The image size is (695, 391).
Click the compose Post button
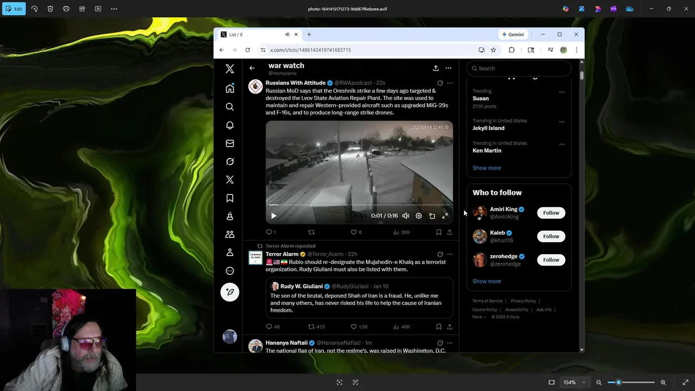[x=230, y=292]
